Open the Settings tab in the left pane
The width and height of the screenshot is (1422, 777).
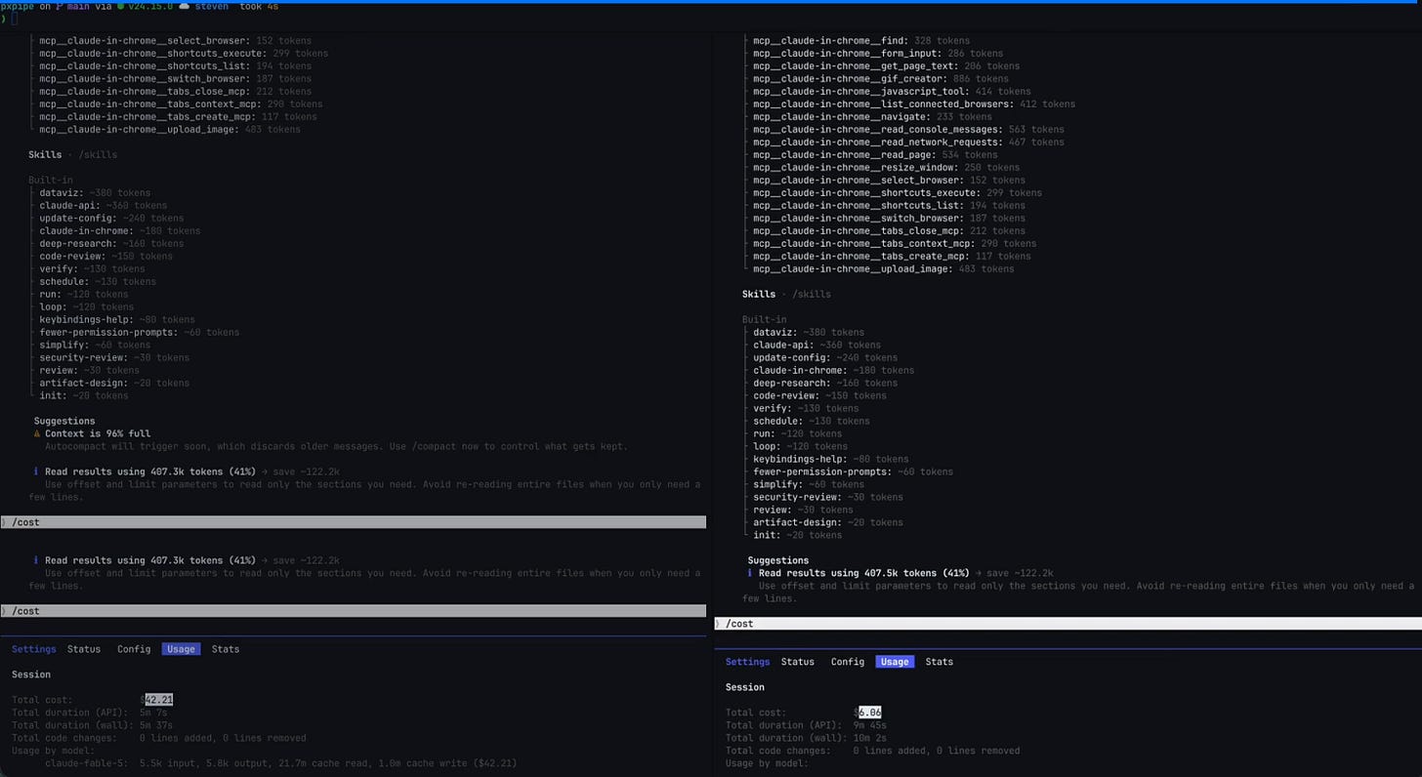pos(34,649)
